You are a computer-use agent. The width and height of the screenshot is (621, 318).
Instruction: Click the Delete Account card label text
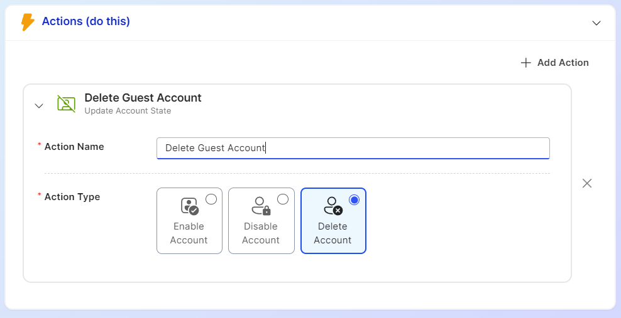[332, 233]
